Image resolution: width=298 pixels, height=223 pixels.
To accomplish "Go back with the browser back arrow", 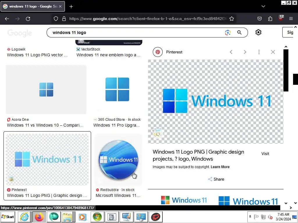I will pyautogui.click(x=7, y=19).
